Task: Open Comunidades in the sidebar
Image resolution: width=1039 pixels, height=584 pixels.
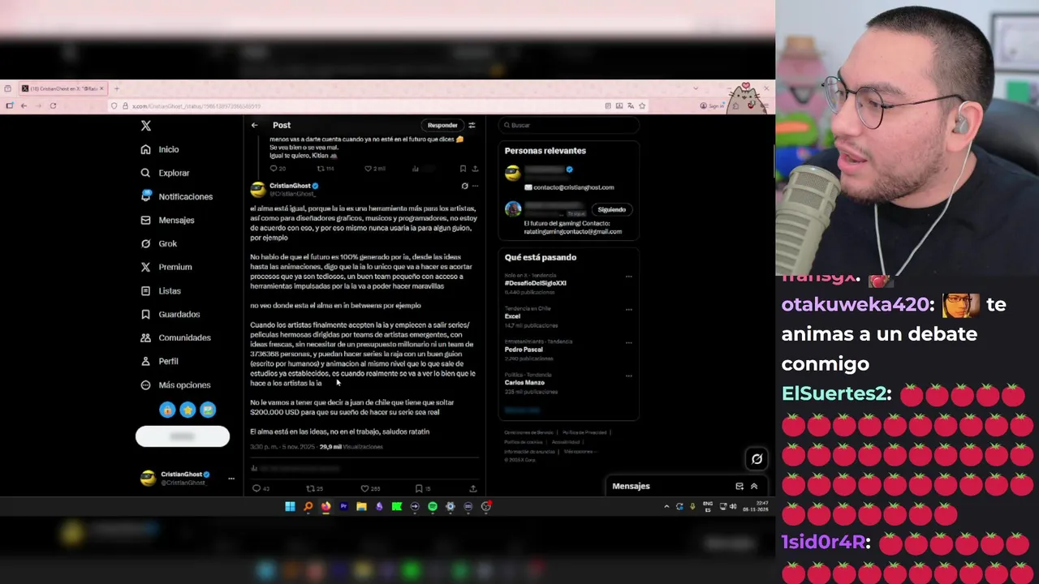Action: 176,337
